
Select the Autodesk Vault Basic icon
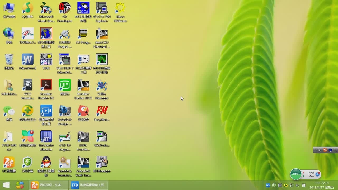(x=83, y=167)
